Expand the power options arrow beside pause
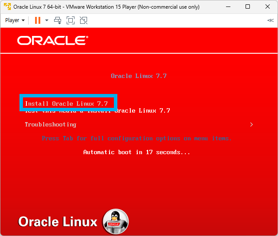The width and height of the screenshot is (278, 236). coord(47,20)
